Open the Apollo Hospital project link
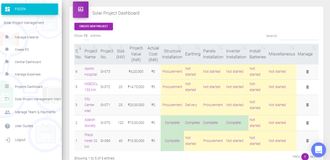This screenshot has height=160, width=330. [91, 72]
